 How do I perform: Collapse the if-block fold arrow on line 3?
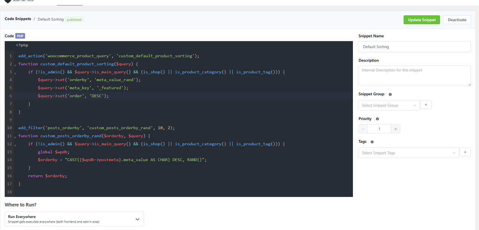coord(15,73)
